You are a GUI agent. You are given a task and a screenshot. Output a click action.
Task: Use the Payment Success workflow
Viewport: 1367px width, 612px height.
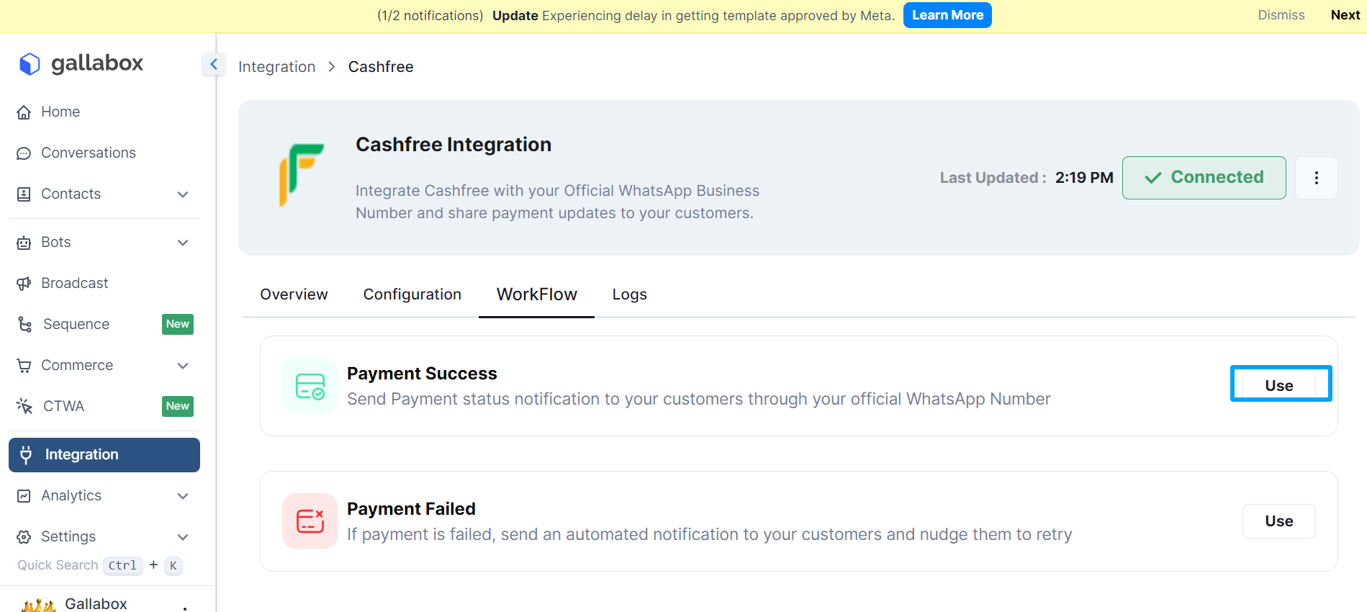pyautogui.click(x=1279, y=385)
